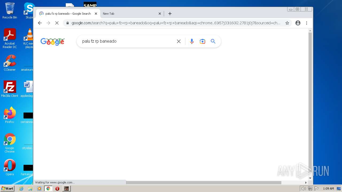Clear the search box with X icon

click(179, 41)
